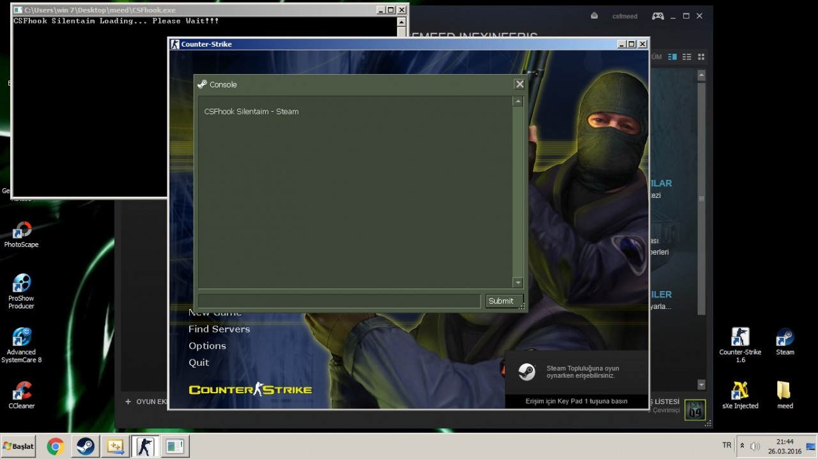Click the window preview taskbar icon
818x459 pixels.
pyautogui.click(x=175, y=447)
